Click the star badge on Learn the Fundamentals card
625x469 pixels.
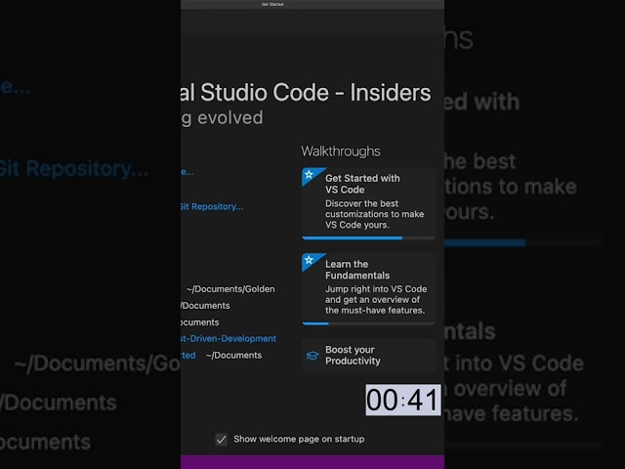pos(309,261)
